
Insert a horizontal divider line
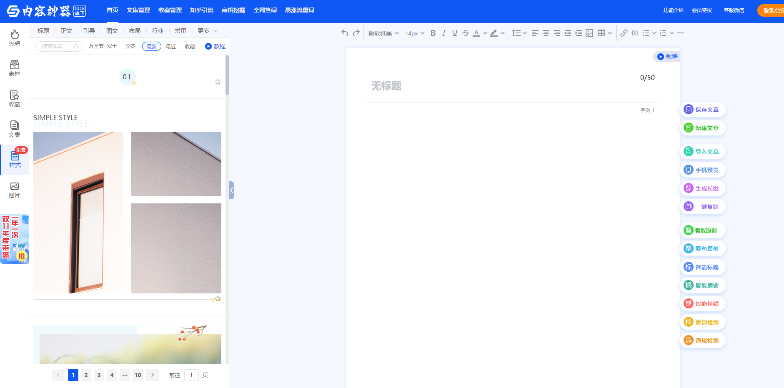point(681,33)
